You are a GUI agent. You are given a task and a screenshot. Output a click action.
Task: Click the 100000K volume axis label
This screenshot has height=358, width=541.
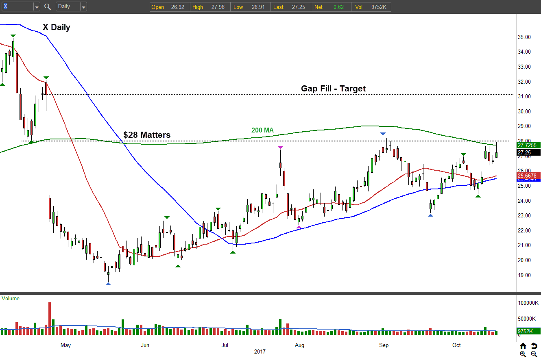point(528,303)
